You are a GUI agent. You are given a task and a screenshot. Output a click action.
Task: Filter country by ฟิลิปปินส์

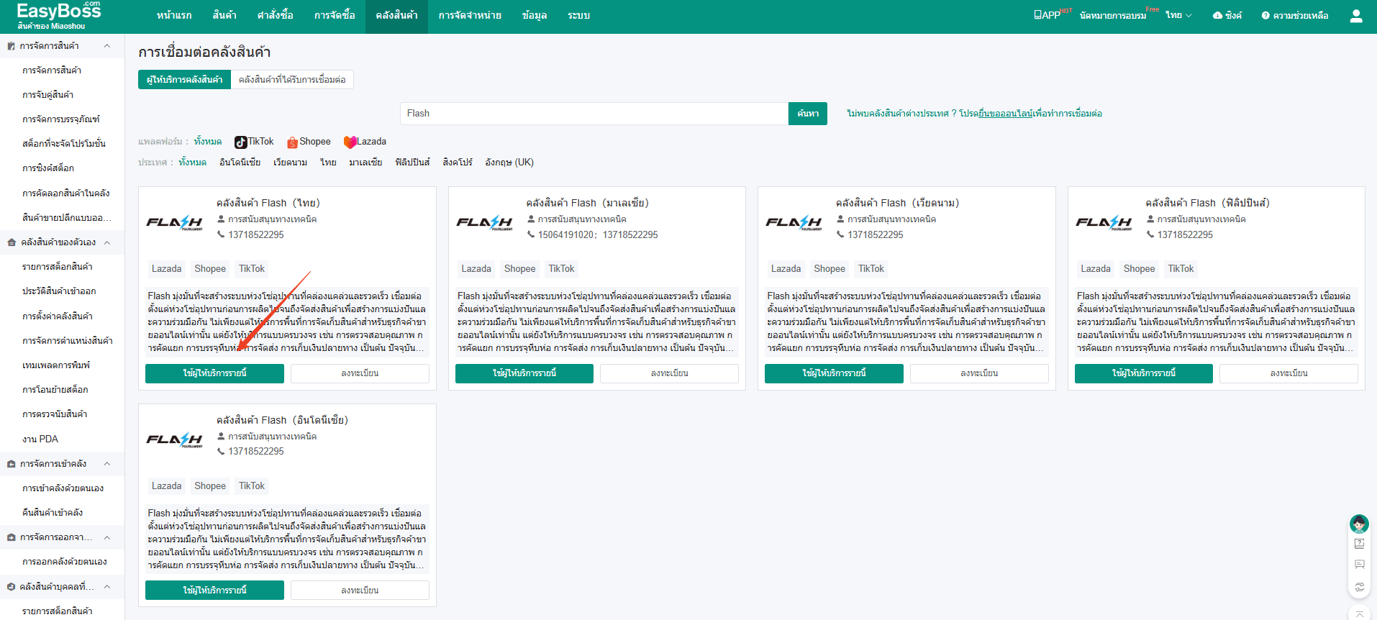(x=412, y=163)
